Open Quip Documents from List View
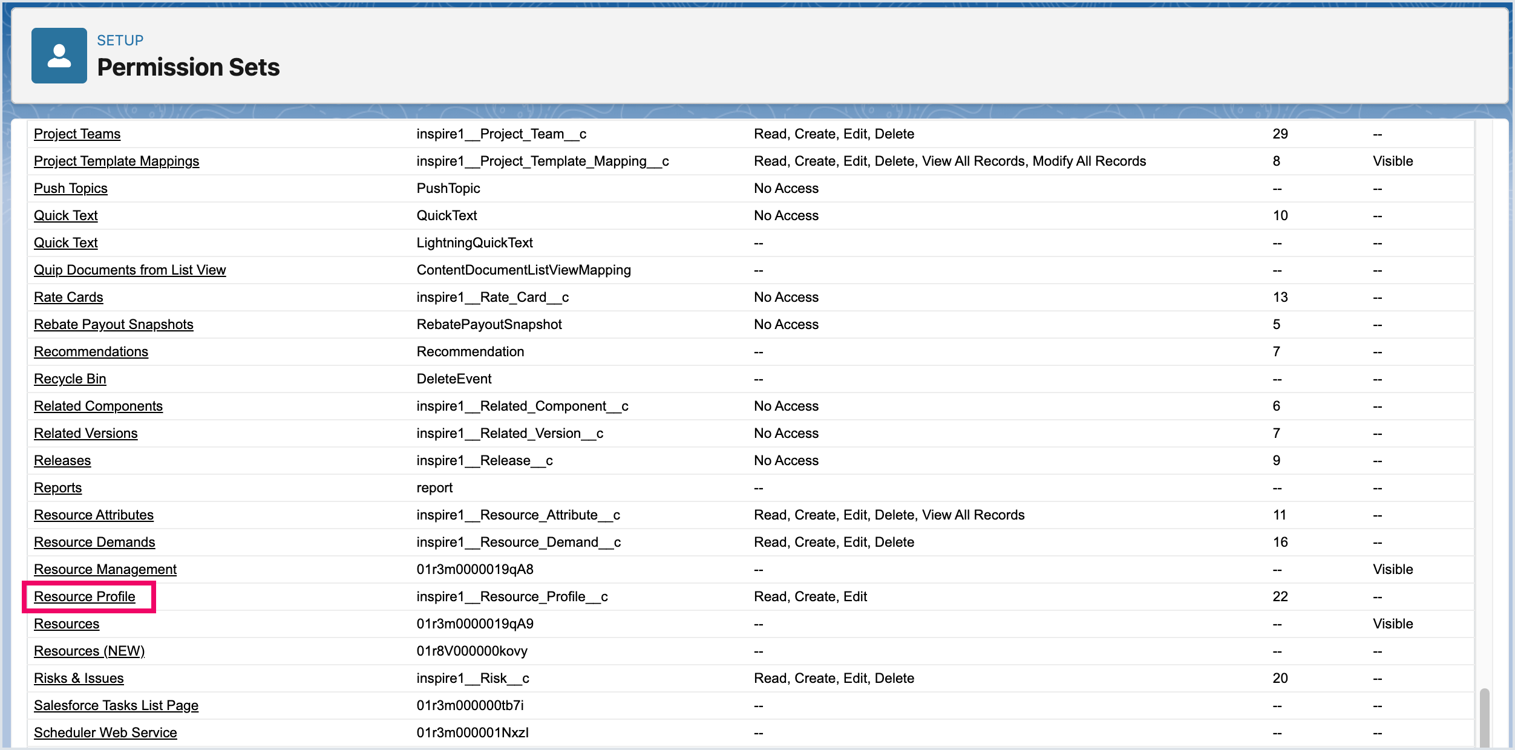This screenshot has height=750, width=1515. [129, 270]
